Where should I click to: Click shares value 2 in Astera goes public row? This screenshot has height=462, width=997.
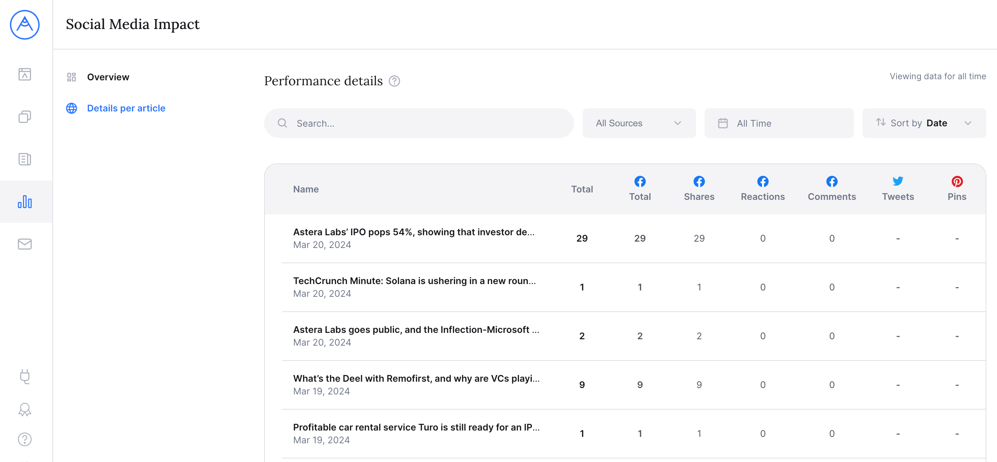699,336
